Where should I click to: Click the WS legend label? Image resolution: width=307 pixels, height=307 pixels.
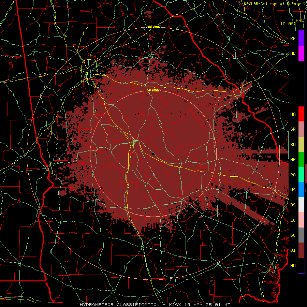click(293, 190)
